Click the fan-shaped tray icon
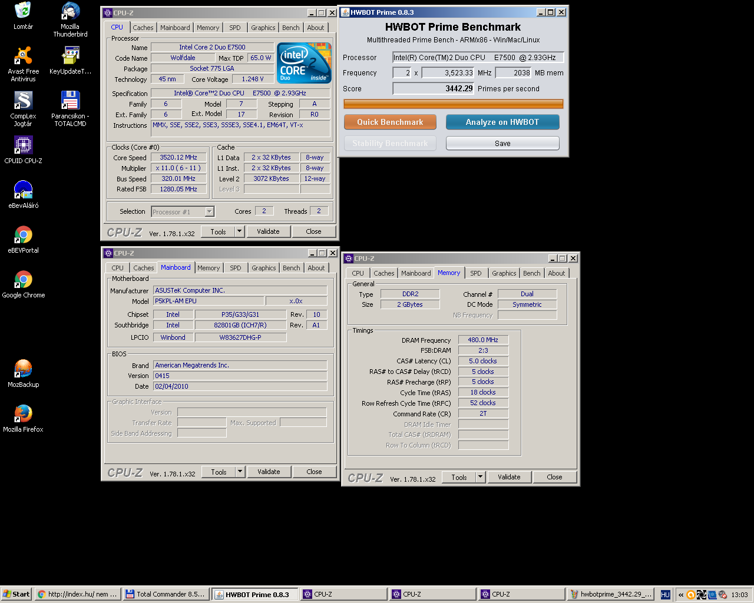This screenshot has width=754, height=603. click(x=702, y=595)
